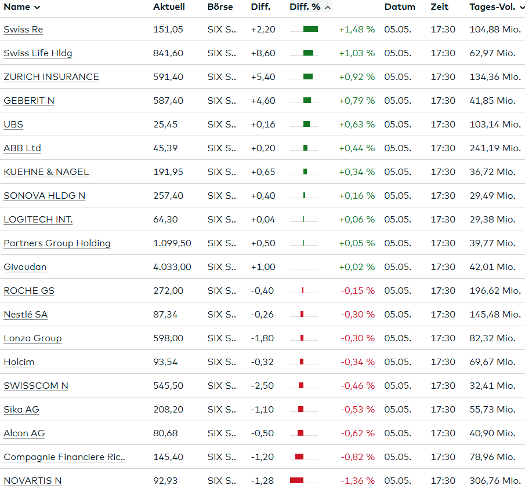Viewport: 525px width, 489px height.
Task: Sort table by Name column
Action: coord(22,7)
